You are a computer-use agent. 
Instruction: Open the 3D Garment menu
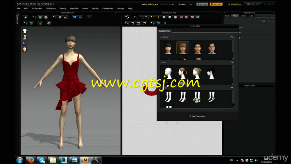click(x=37, y=8)
